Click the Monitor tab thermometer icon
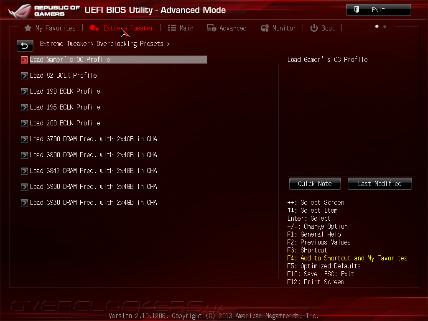The height and width of the screenshot is (321, 428). pyautogui.click(x=265, y=28)
